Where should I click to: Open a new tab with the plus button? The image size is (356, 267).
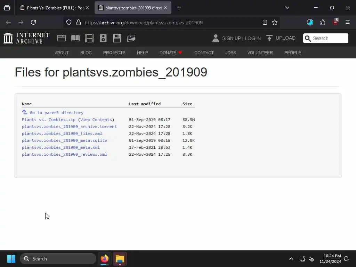pos(179,8)
